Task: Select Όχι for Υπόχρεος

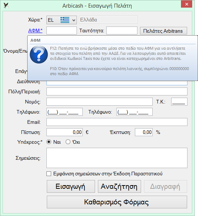Action: click(x=68, y=142)
